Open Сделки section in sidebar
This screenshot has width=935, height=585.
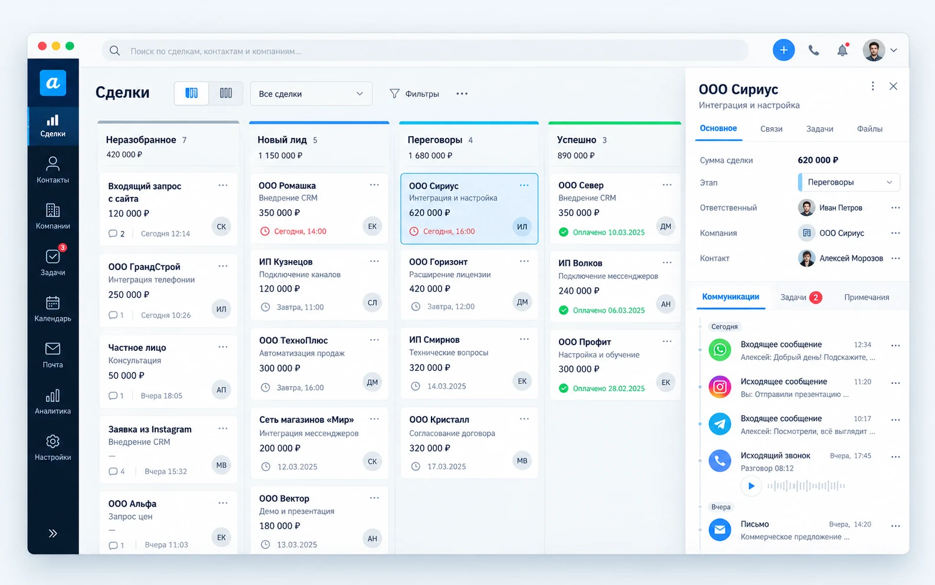pyautogui.click(x=53, y=126)
